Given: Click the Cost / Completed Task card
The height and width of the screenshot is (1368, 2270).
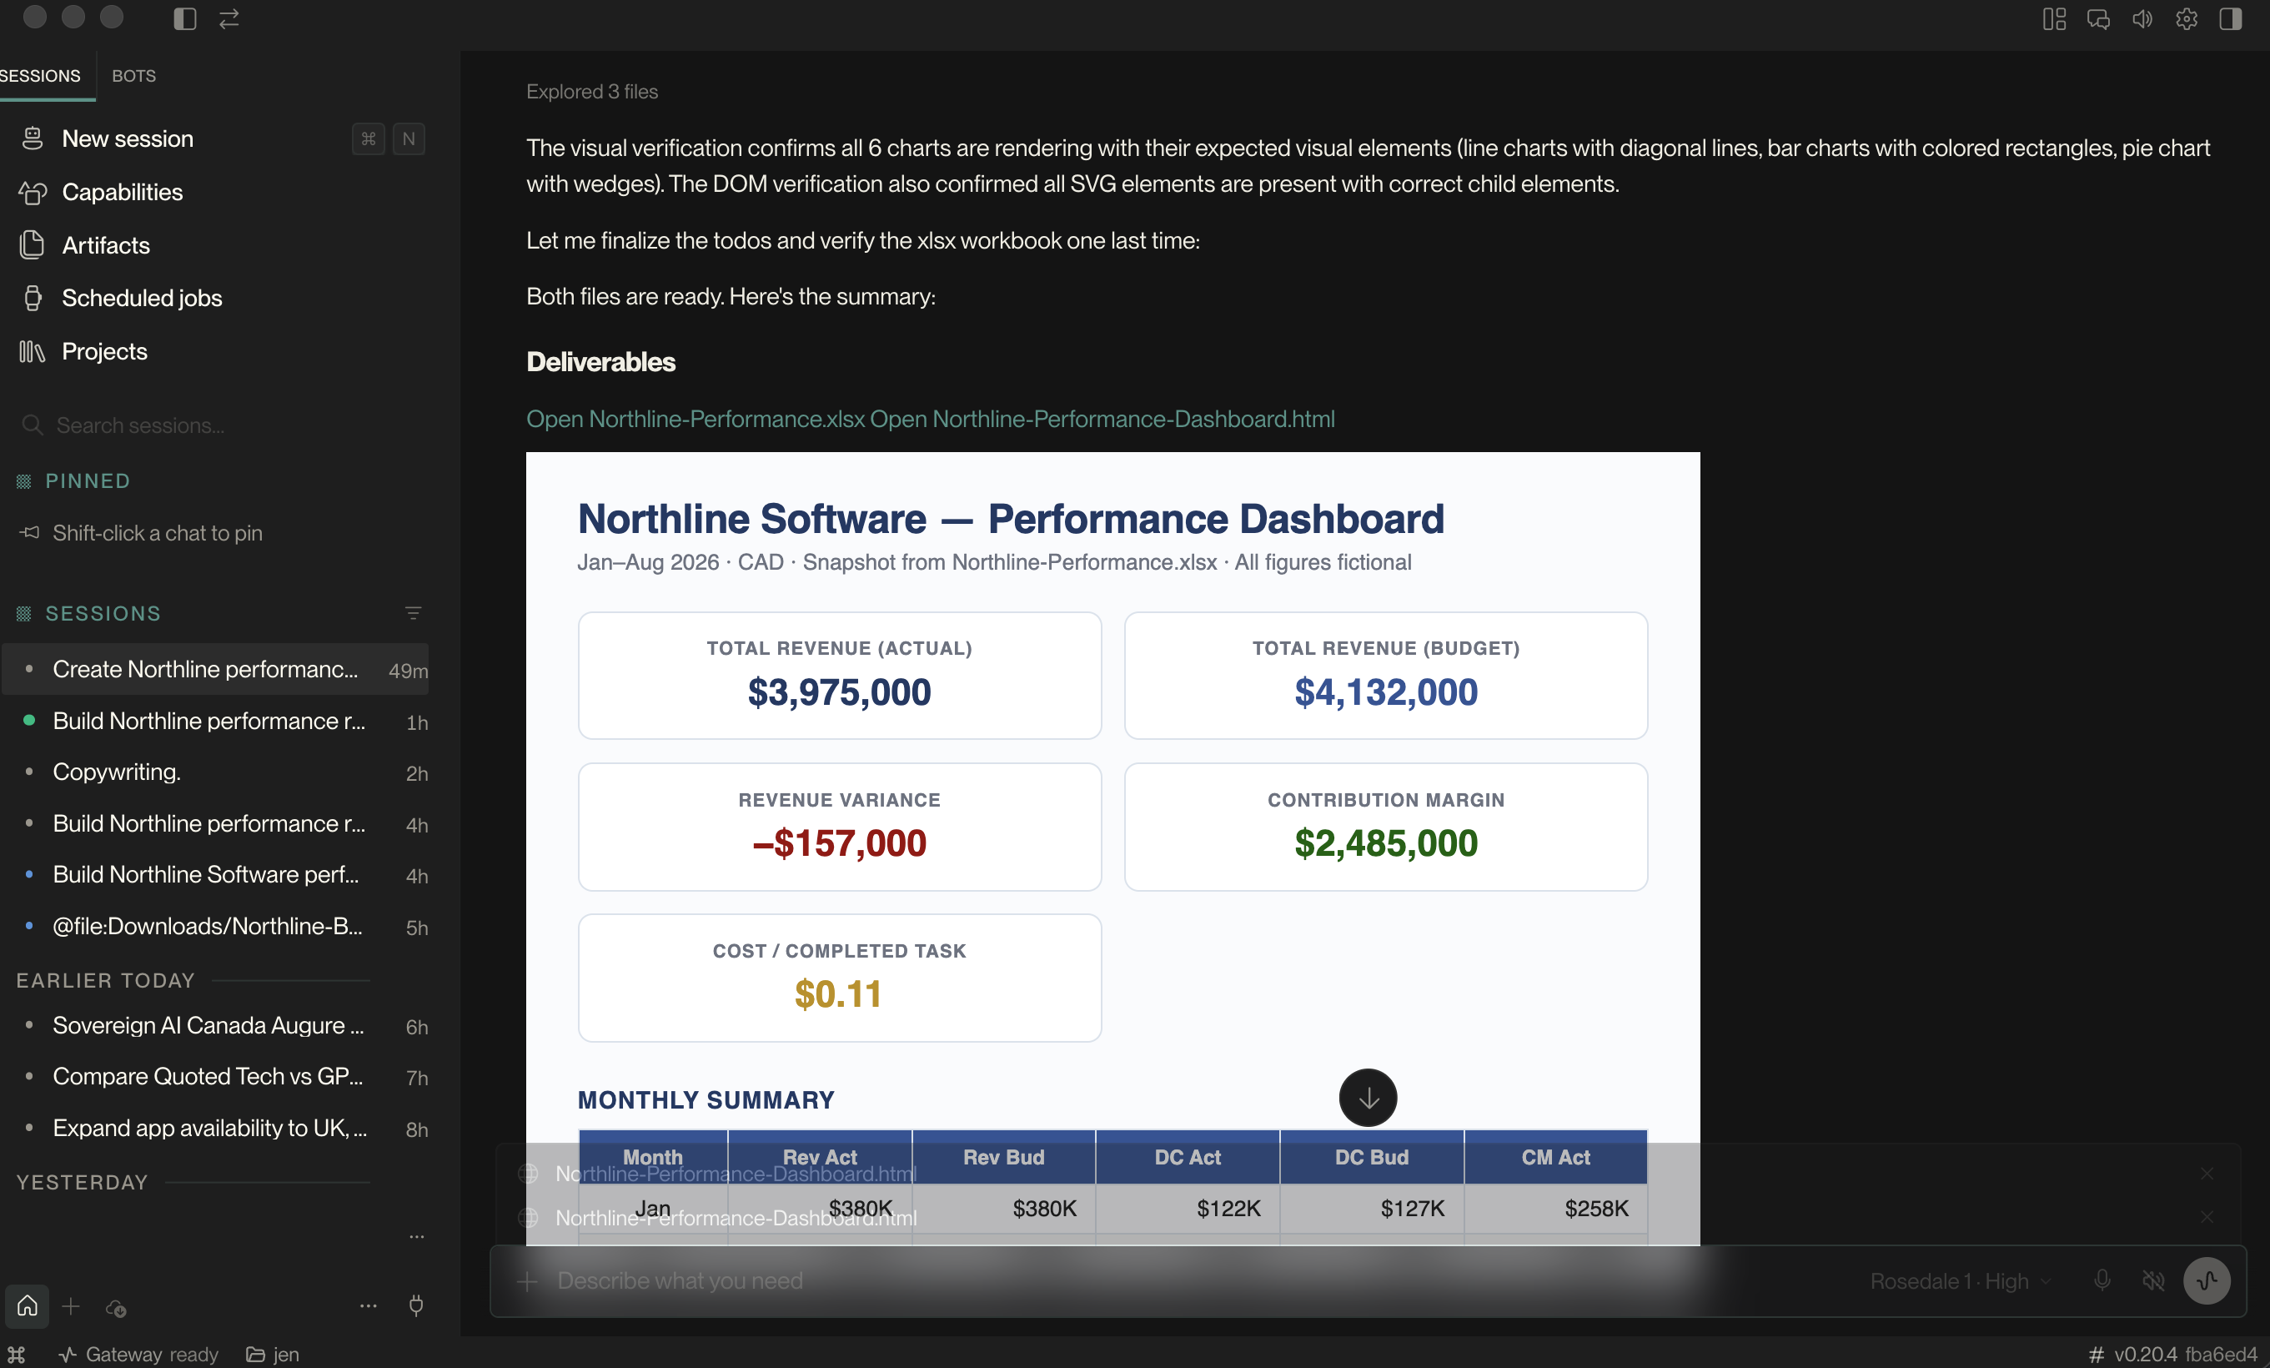Looking at the screenshot, I should [x=839, y=978].
